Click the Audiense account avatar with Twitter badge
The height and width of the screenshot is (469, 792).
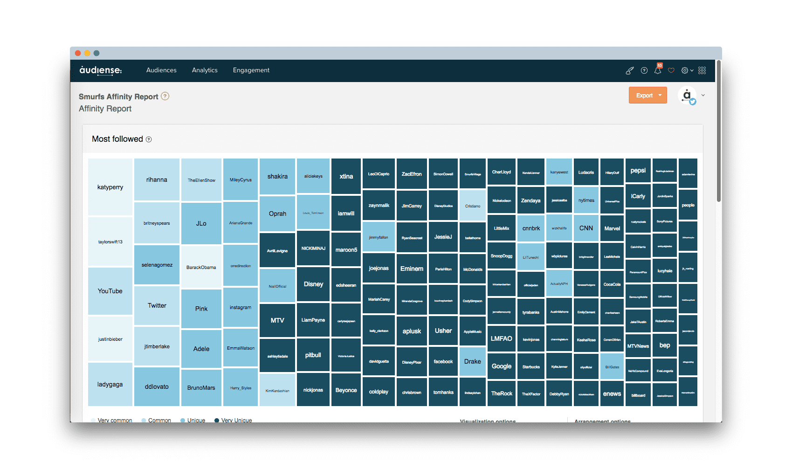click(687, 96)
